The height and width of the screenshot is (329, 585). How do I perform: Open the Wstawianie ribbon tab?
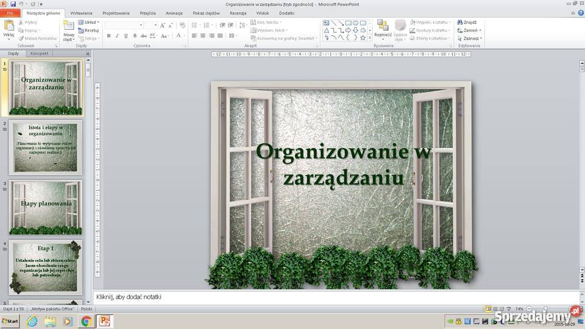(81, 13)
